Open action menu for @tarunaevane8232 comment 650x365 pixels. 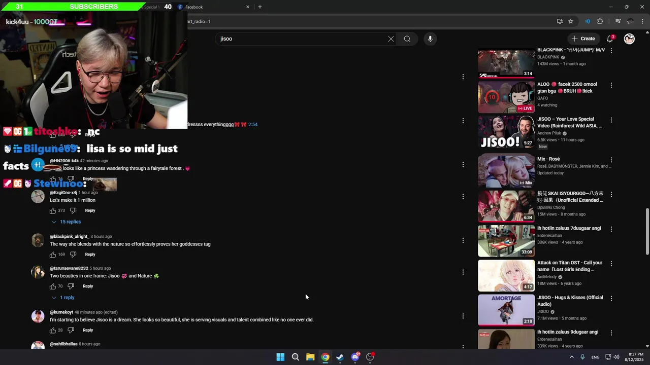coord(463,272)
